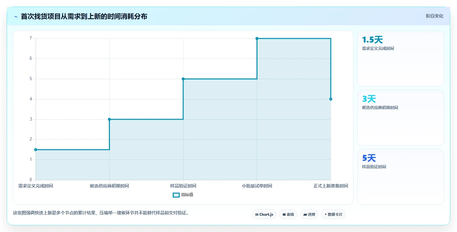Click the data point at value 7
Image resolution: width=457 pixels, height=232 pixels.
tap(257, 39)
